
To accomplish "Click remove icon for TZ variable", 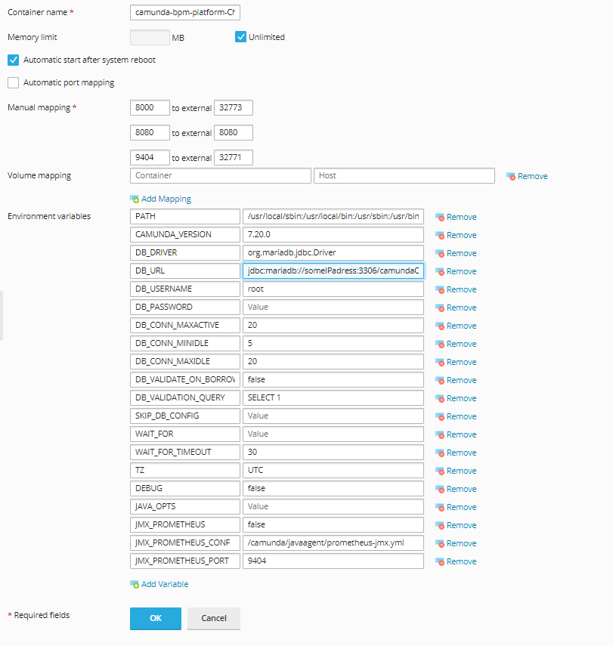I will pyautogui.click(x=439, y=471).
